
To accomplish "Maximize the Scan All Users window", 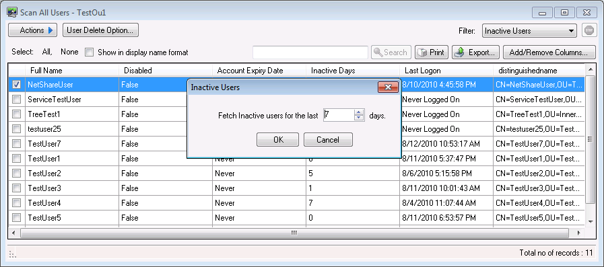I will coord(564,13).
